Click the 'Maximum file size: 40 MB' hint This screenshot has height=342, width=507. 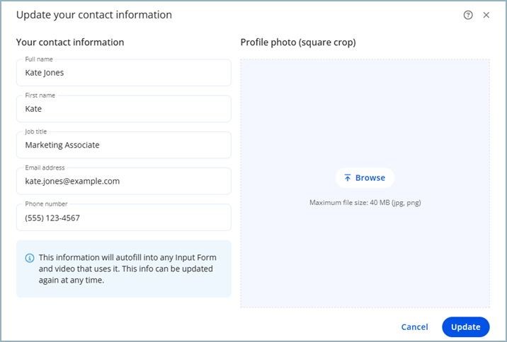(x=365, y=203)
